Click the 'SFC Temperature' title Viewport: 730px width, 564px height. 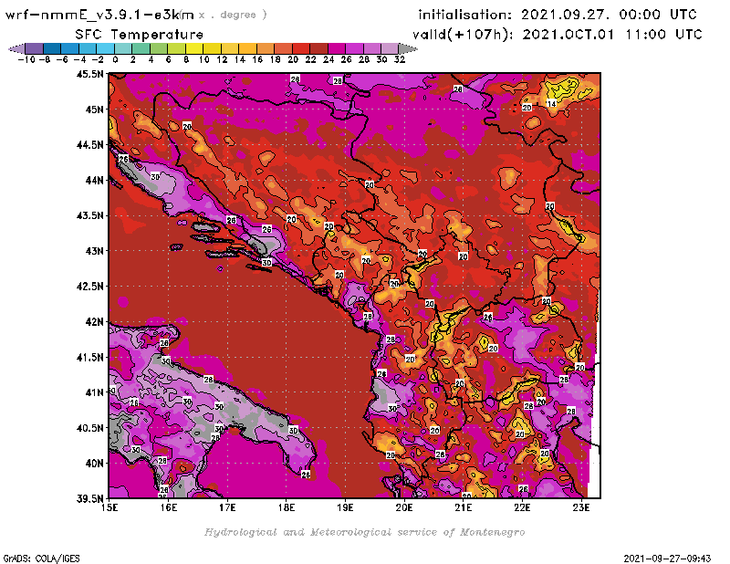(x=140, y=35)
